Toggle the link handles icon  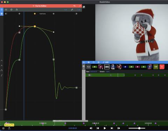72,10
